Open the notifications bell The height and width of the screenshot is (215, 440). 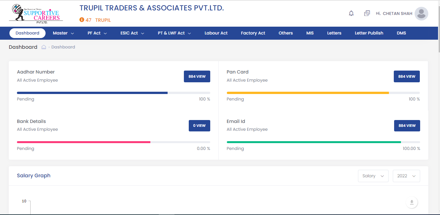coord(351,13)
